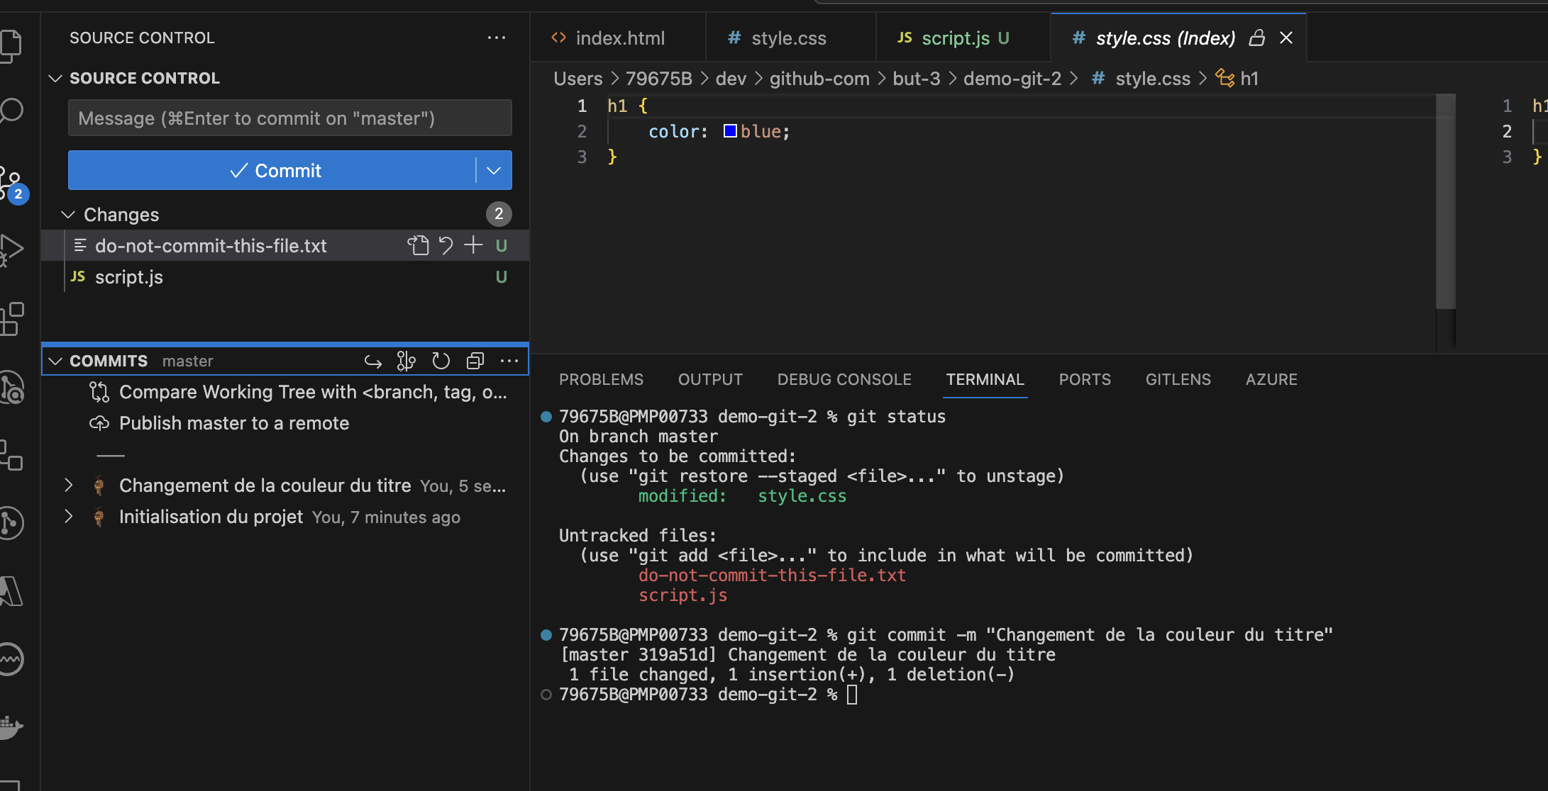The height and width of the screenshot is (791, 1548).
Task: Click line 2 'color:' in editor
Action: pos(678,132)
